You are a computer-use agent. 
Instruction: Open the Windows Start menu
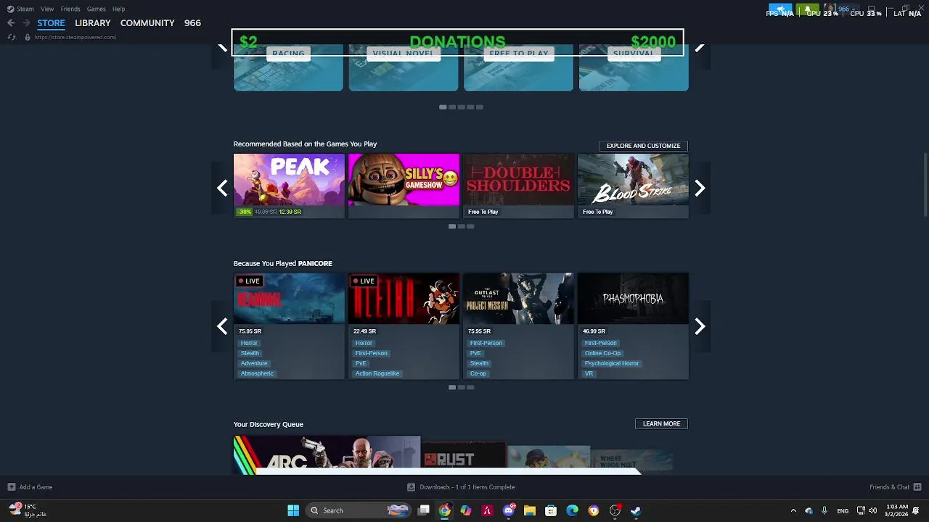coord(293,510)
